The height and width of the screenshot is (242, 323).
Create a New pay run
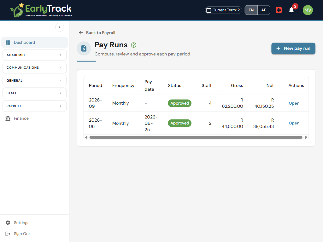293,49
